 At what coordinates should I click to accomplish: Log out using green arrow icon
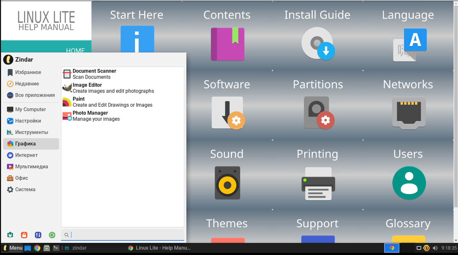tap(52, 235)
